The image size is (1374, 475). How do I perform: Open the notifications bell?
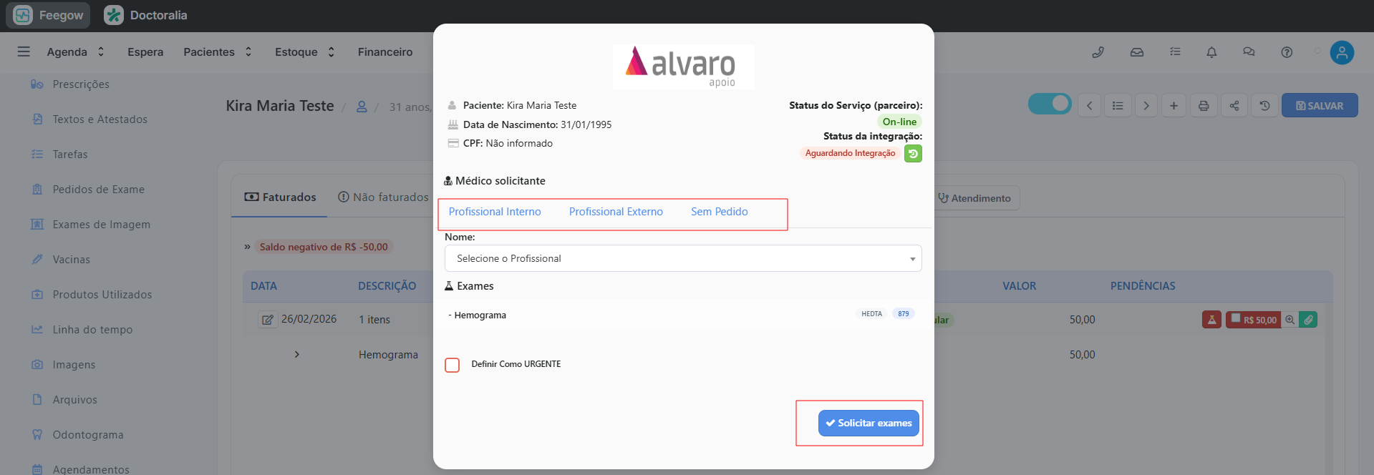tap(1211, 52)
